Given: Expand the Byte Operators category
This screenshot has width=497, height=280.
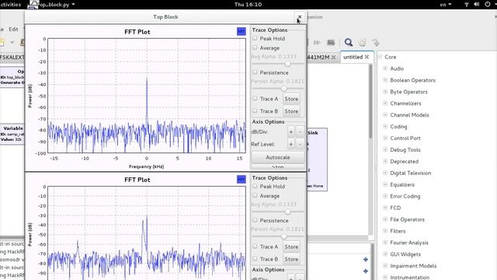Looking at the screenshot, I should [x=385, y=92].
